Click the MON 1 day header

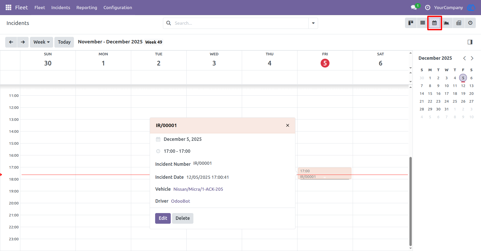click(103, 60)
